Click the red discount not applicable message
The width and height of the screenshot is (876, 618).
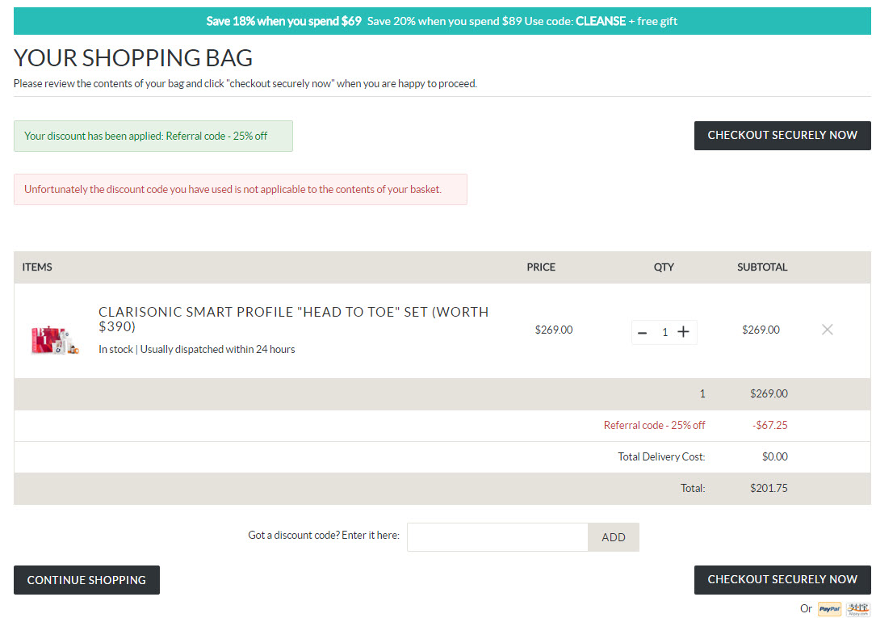tap(241, 189)
